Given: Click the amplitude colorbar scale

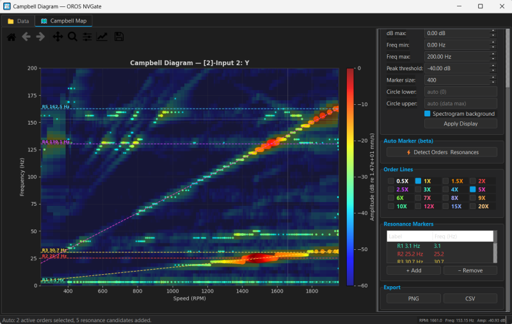Looking at the screenshot, I should click(350, 177).
